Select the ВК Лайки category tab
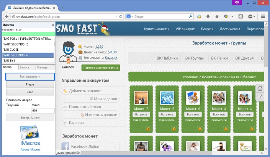 219,58
